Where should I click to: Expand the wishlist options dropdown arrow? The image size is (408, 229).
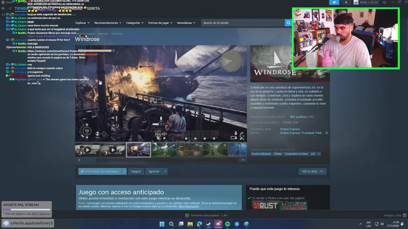[124, 171]
